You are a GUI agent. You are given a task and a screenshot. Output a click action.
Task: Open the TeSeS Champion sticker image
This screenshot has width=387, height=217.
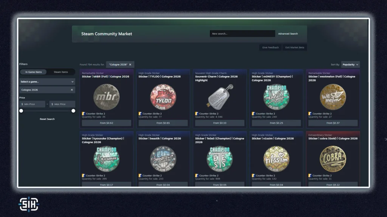pyautogui.click(x=220, y=159)
